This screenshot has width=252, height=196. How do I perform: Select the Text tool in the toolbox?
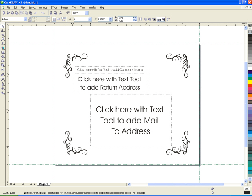[x=2, y=70]
